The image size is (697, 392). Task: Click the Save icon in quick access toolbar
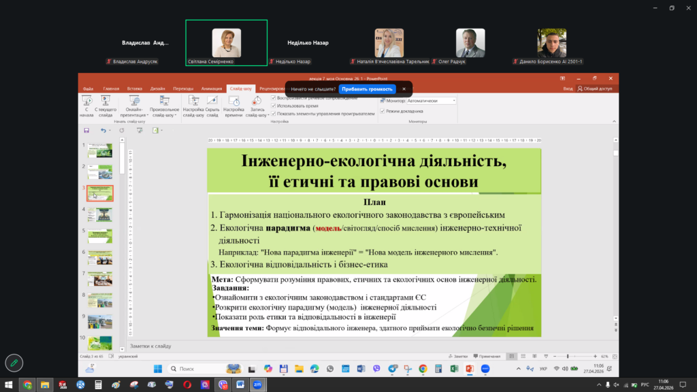86,130
